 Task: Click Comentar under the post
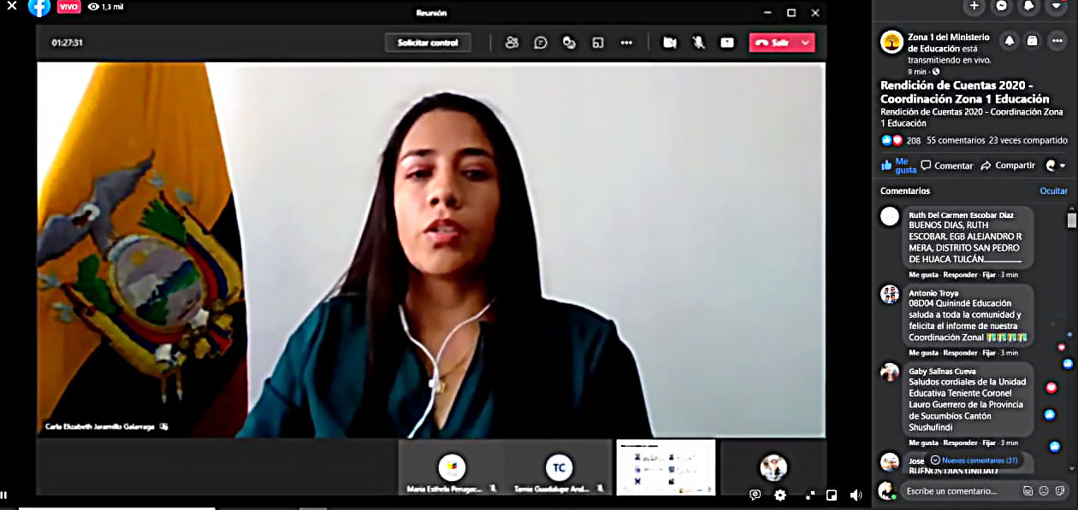pos(947,166)
